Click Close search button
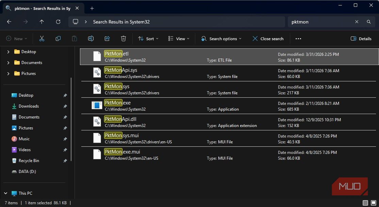The width and height of the screenshot is (379, 207). [268, 39]
